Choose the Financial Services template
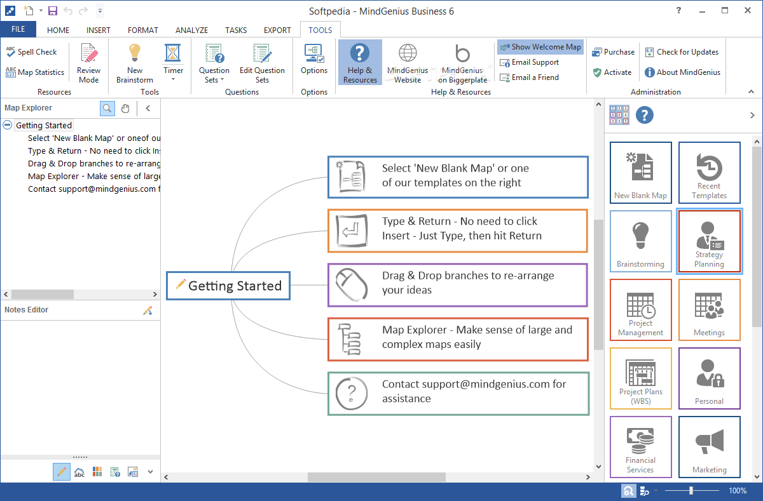763x501 pixels. click(640, 447)
